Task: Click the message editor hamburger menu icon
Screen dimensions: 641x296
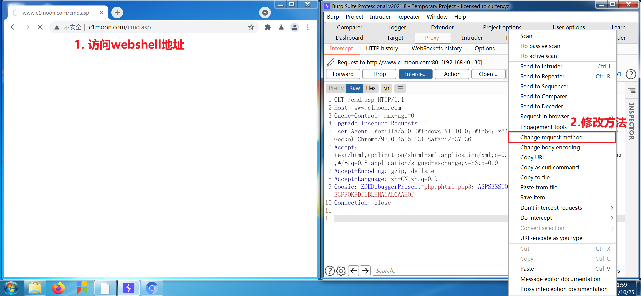Action: [400, 88]
